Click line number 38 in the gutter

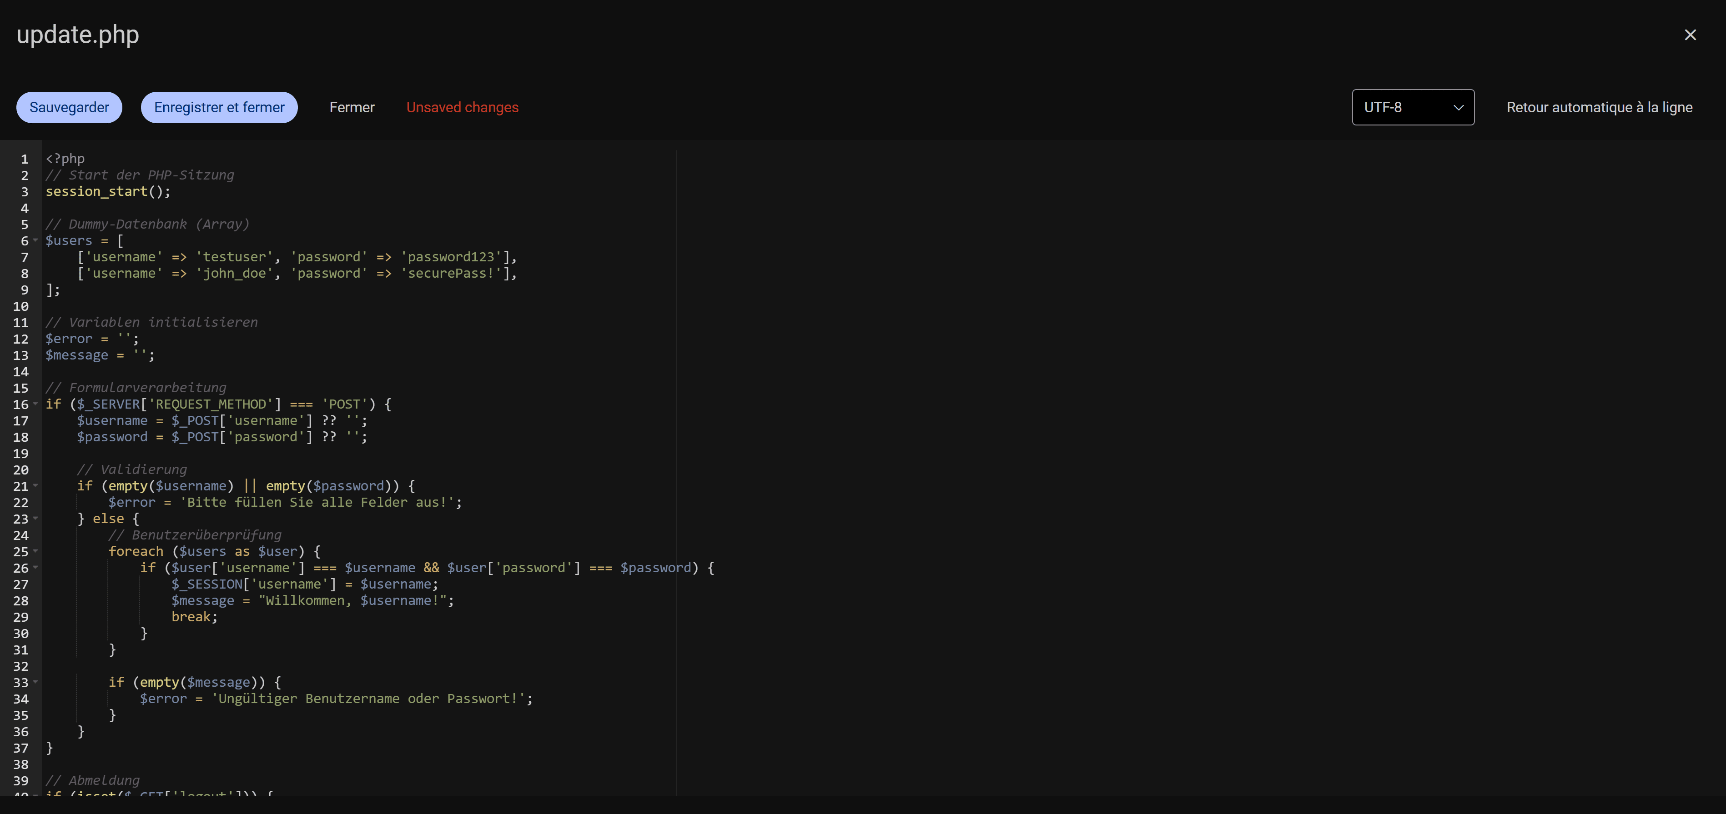point(21,764)
